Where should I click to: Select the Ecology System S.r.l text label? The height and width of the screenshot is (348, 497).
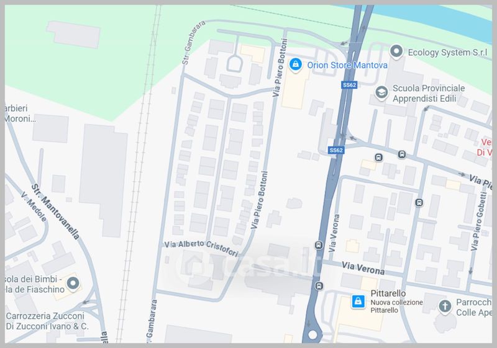point(447,53)
